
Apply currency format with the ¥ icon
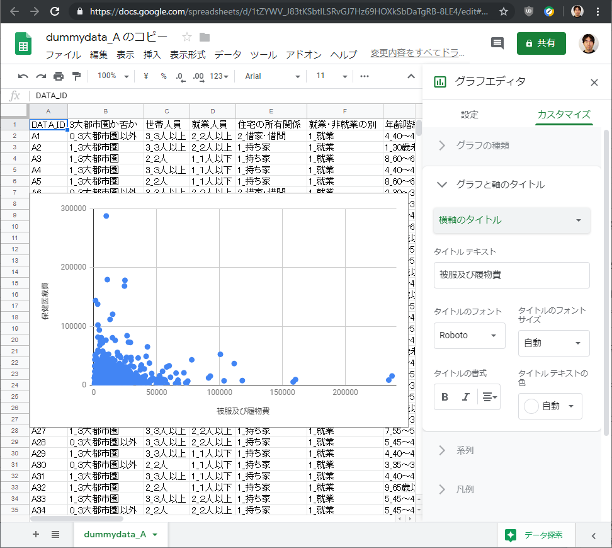click(x=145, y=76)
